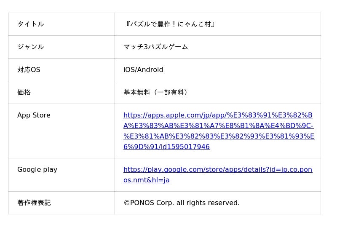The height and width of the screenshot is (227, 337).
Task: Click the 'os.nmt&hl=ja' line of Google Play URL
Action: click(x=146, y=180)
